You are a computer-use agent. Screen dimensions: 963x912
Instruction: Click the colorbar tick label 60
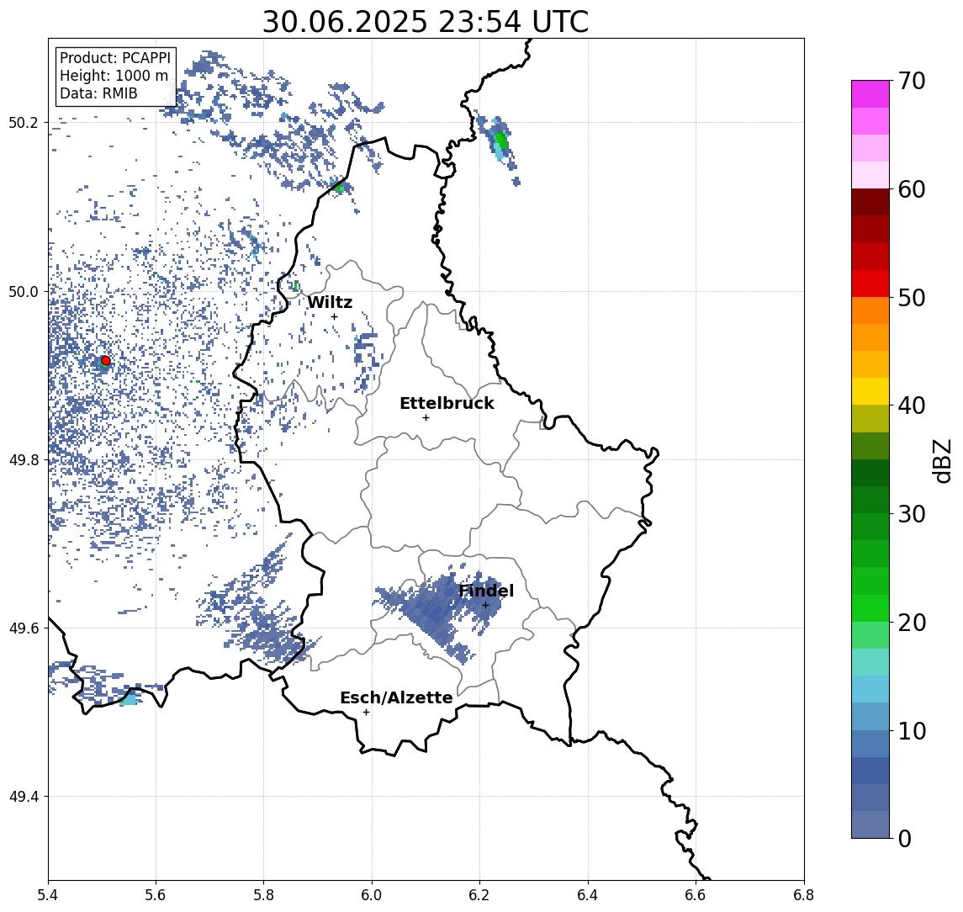(x=912, y=189)
